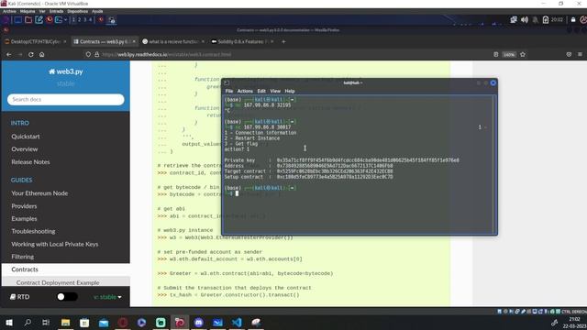The height and width of the screenshot is (330, 587).
Task: Close the Contracts — web3.py tab
Action: (x=134, y=41)
